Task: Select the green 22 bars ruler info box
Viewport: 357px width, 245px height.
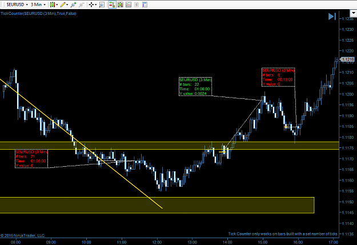Action: point(195,87)
